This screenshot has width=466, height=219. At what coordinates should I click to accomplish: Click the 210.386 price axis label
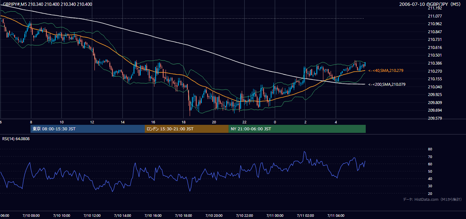tap(435, 63)
